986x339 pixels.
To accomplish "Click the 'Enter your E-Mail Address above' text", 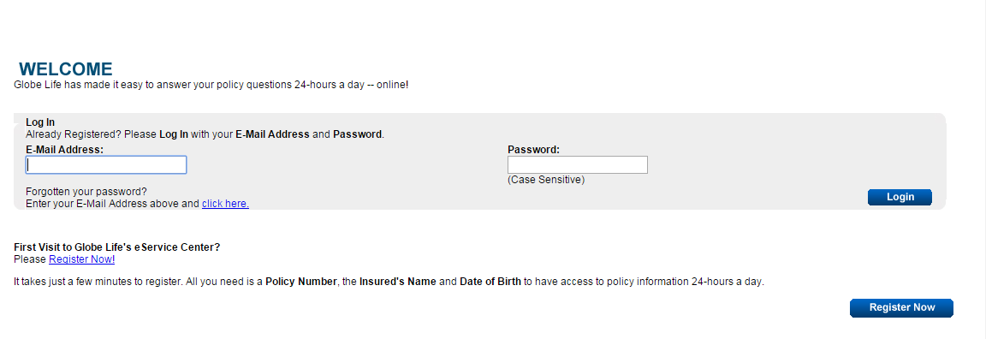I will [x=113, y=204].
